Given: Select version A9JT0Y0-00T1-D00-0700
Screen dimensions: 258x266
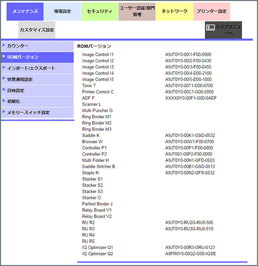Looking at the screenshot, I should 189,86.
